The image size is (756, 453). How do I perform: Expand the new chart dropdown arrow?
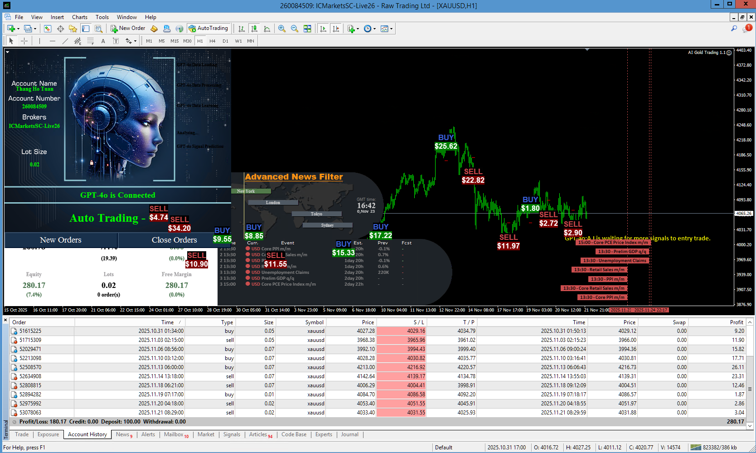tap(18, 29)
